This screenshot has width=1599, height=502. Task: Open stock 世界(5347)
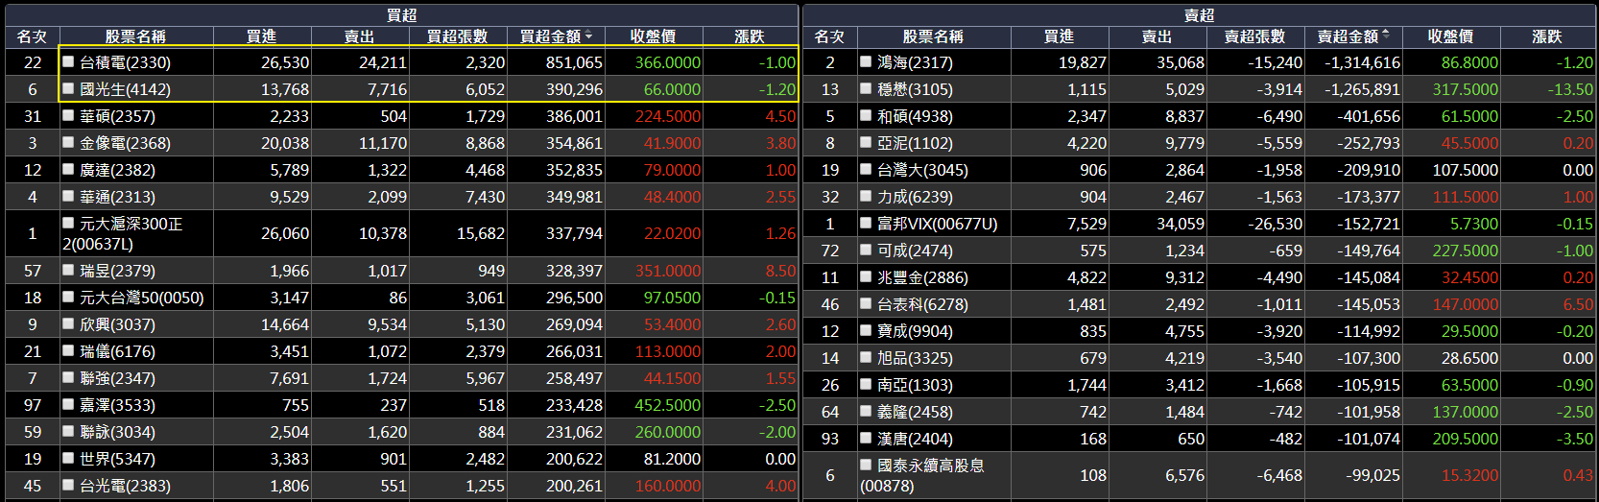pos(117,459)
